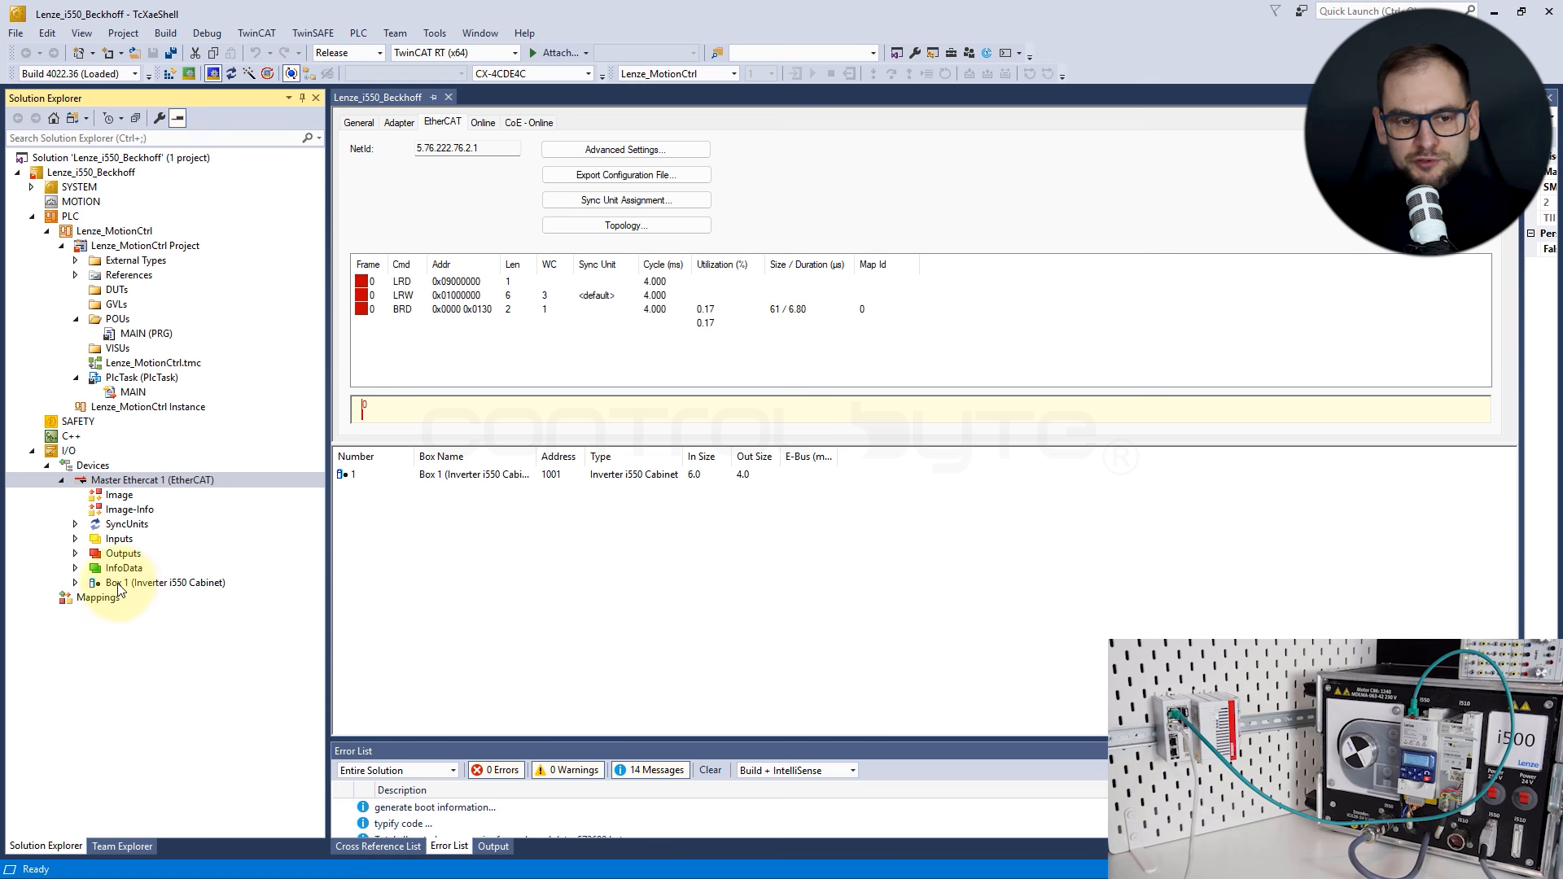Open the Toolbox briefcase icon

951,53
